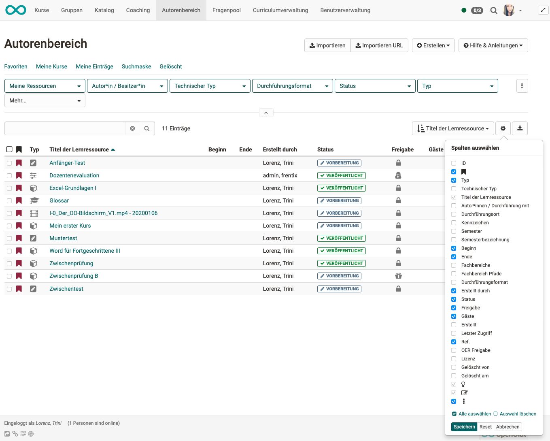Click the gear icon for column settings
Viewport: 550px width, 441px height.
point(503,128)
